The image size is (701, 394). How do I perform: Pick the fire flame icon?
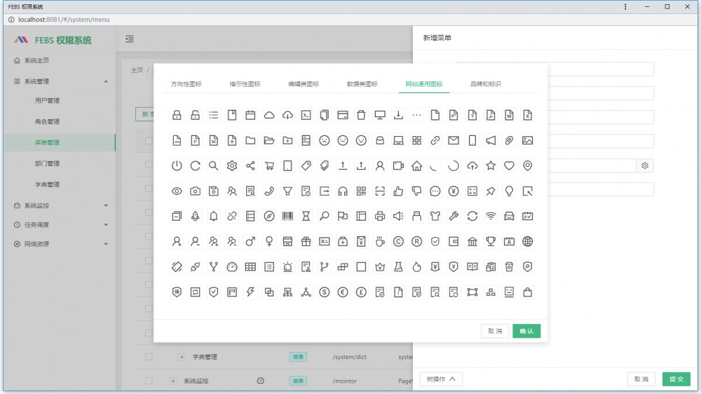(x=416, y=267)
